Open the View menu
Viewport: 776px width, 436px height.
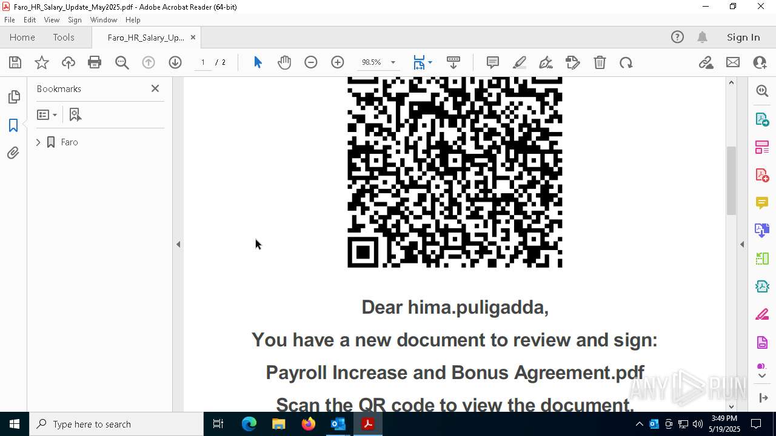click(52, 20)
